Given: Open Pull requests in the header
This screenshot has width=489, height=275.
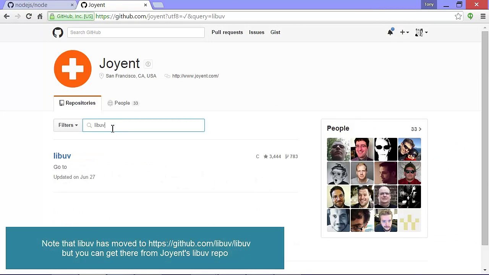Looking at the screenshot, I should pyautogui.click(x=227, y=32).
